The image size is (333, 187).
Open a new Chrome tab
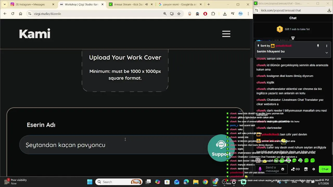tap(209, 4)
